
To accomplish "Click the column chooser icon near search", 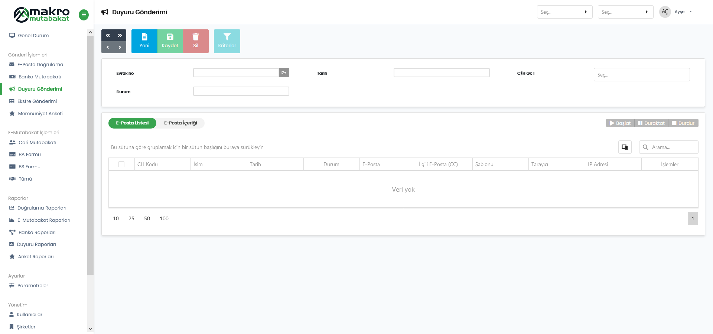I will (x=625, y=147).
